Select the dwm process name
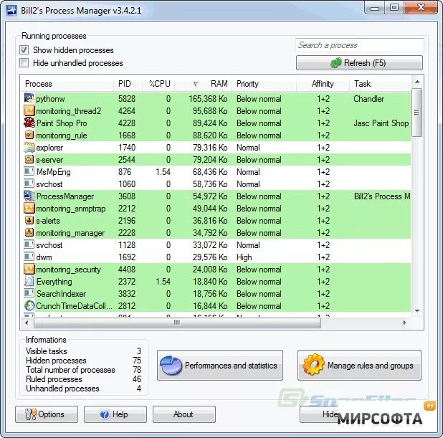Screen dimensions: 443x438 tap(44, 257)
